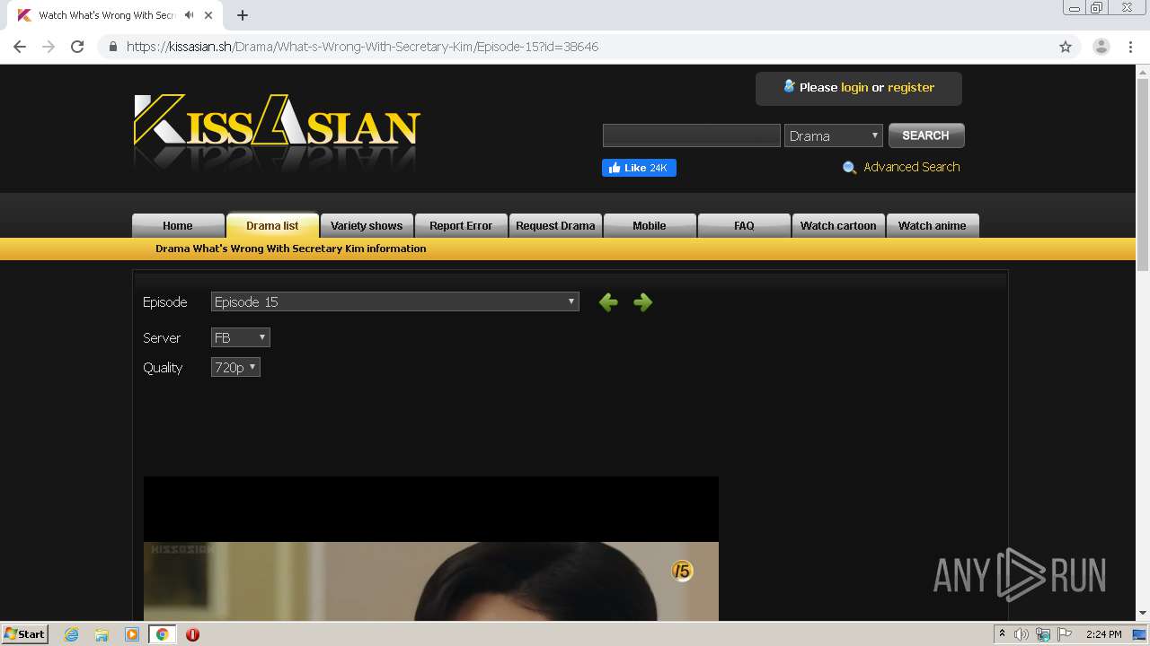Open network status tray icon

[1043, 634]
